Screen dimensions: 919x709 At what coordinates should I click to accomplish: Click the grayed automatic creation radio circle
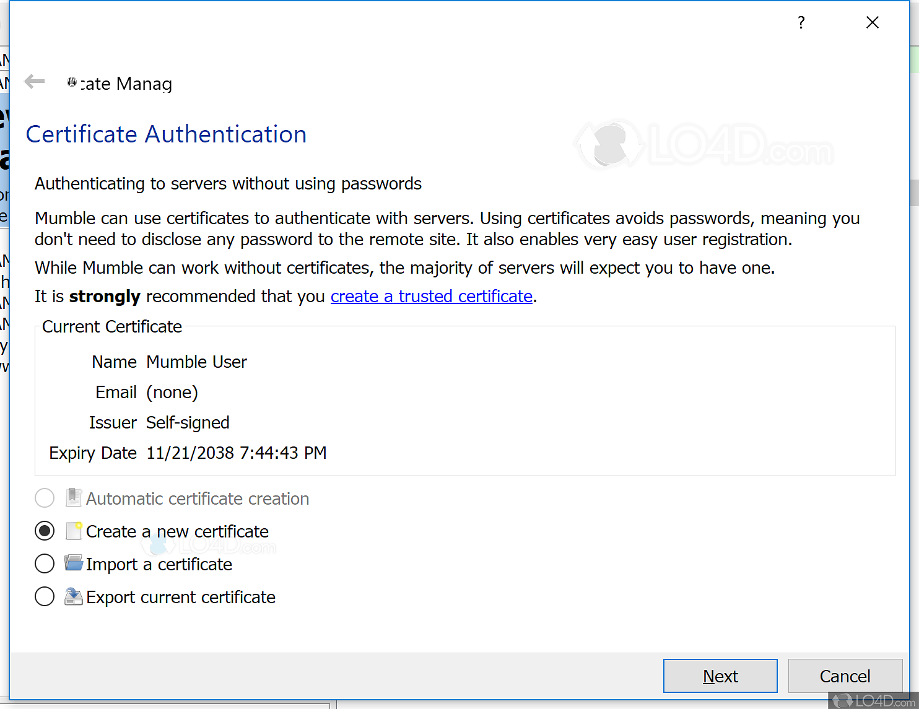pyautogui.click(x=44, y=498)
